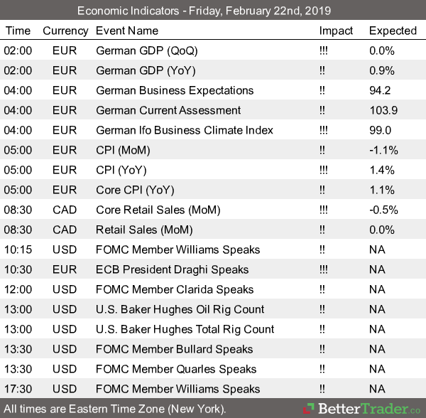The width and height of the screenshot is (426, 418).
Task: Click the Event Name column header
Action: (x=128, y=31)
